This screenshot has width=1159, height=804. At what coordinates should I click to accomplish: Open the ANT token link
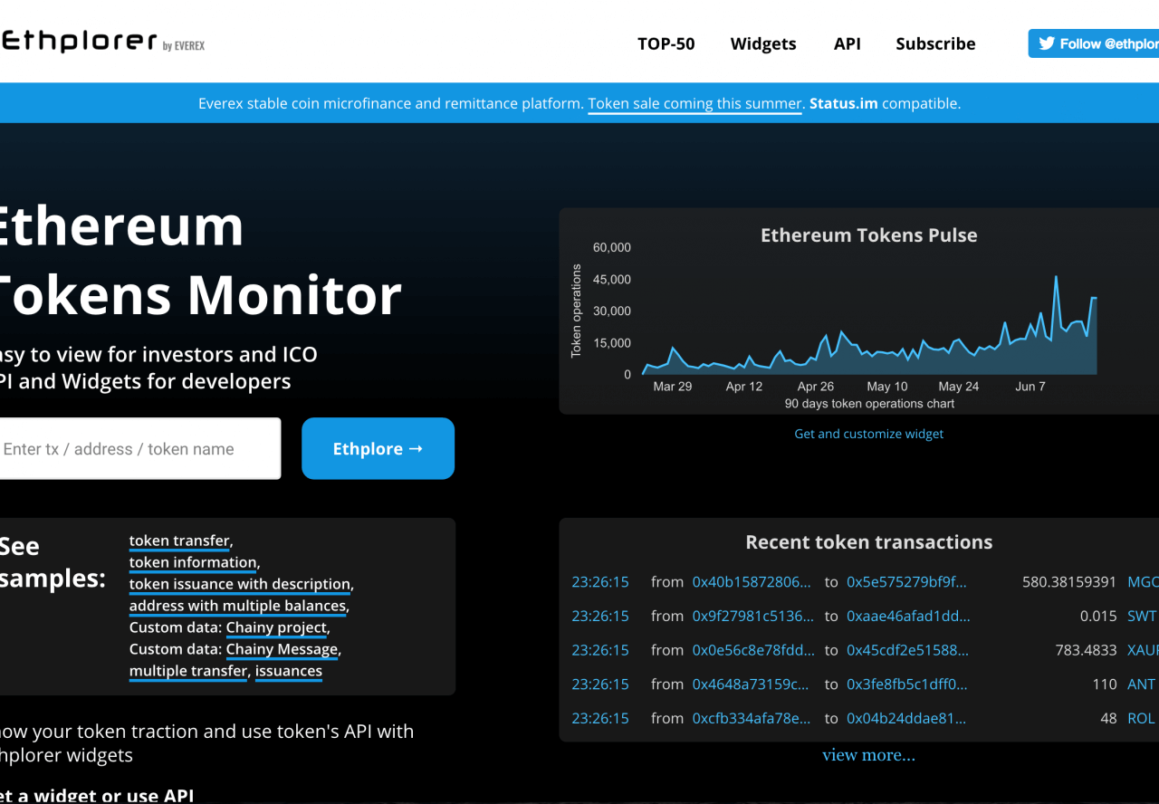[1141, 684]
